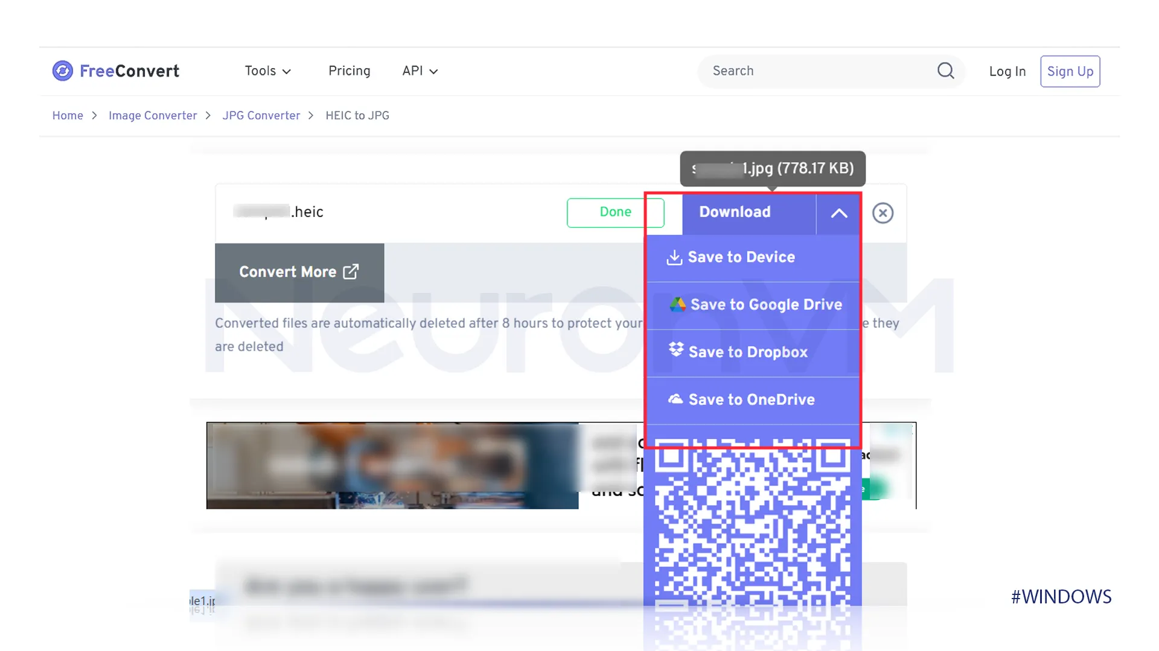Click the Save to Google Drive icon

677,304
